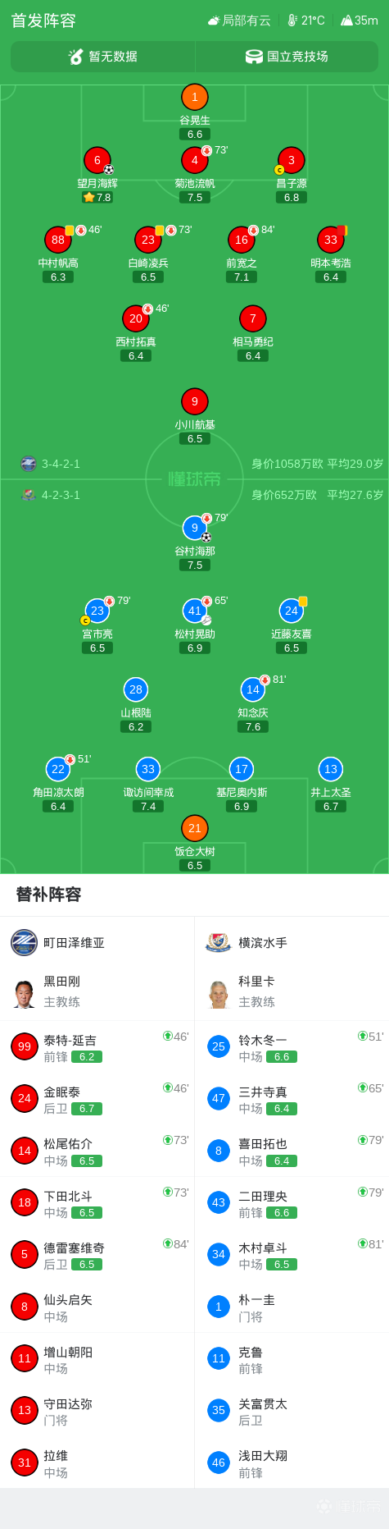Select 国立竞技场 tab at top
The width and height of the screenshot is (389, 1529).
(x=287, y=57)
